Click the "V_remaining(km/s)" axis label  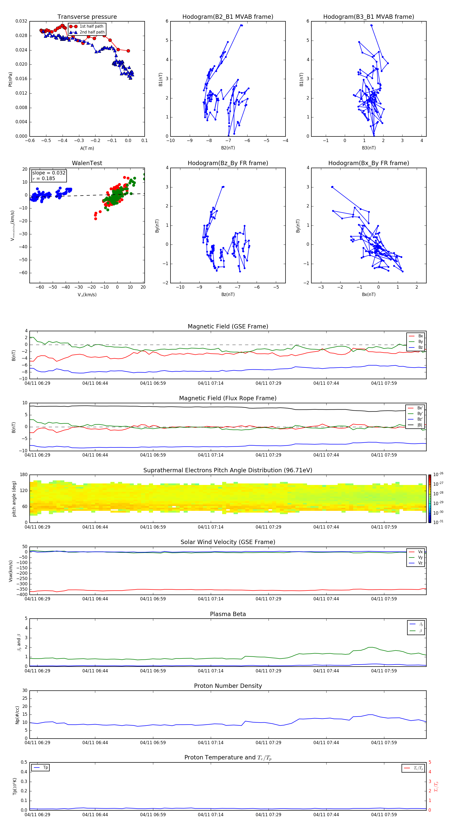point(12,225)
